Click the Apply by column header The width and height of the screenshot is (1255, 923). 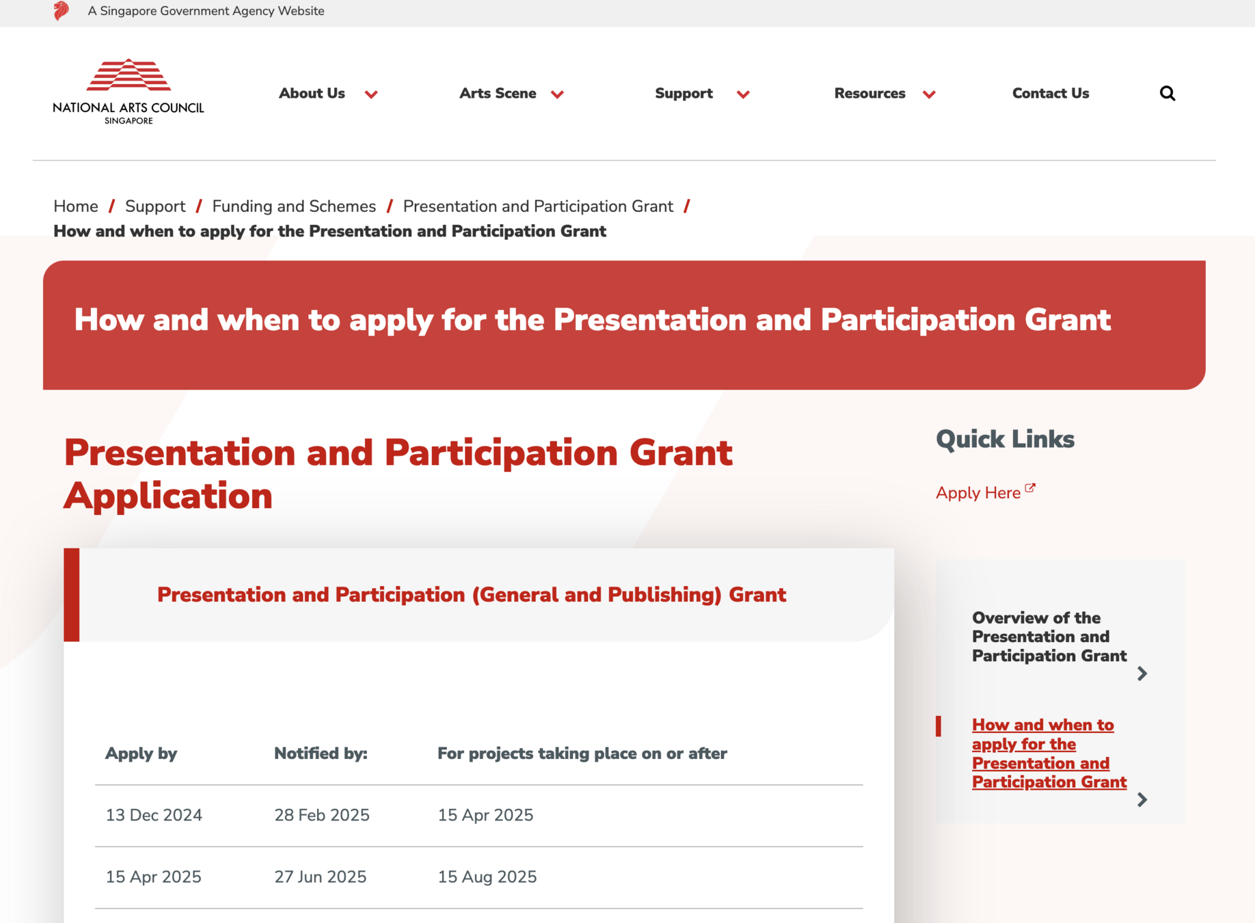click(x=141, y=753)
